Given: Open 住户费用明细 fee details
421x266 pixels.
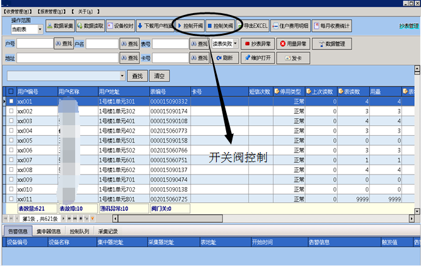Looking at the screenshot, I should click(291, 26).
